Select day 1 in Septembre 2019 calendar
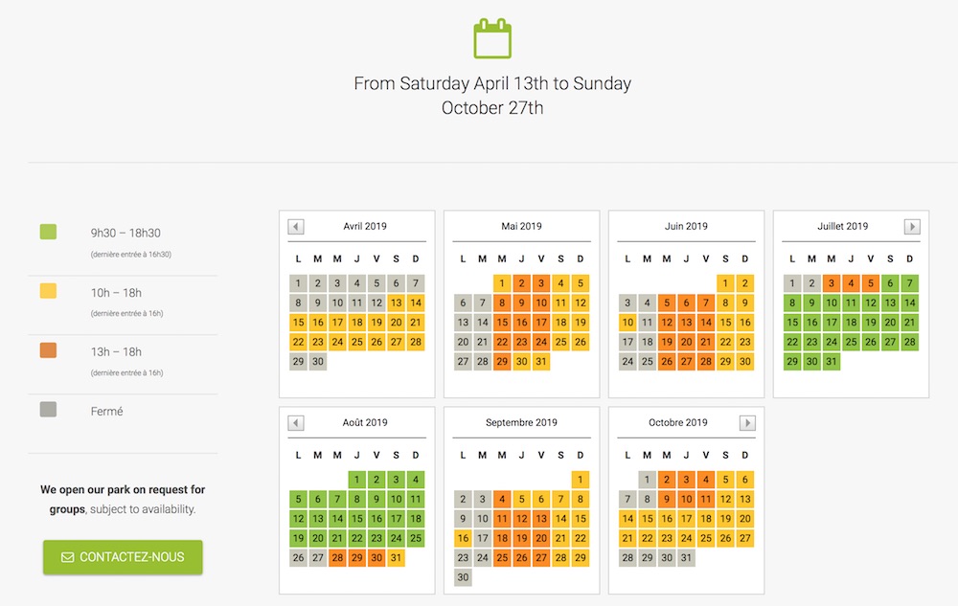The height and width of the screenshot is (606, 958). coord(580,479)
